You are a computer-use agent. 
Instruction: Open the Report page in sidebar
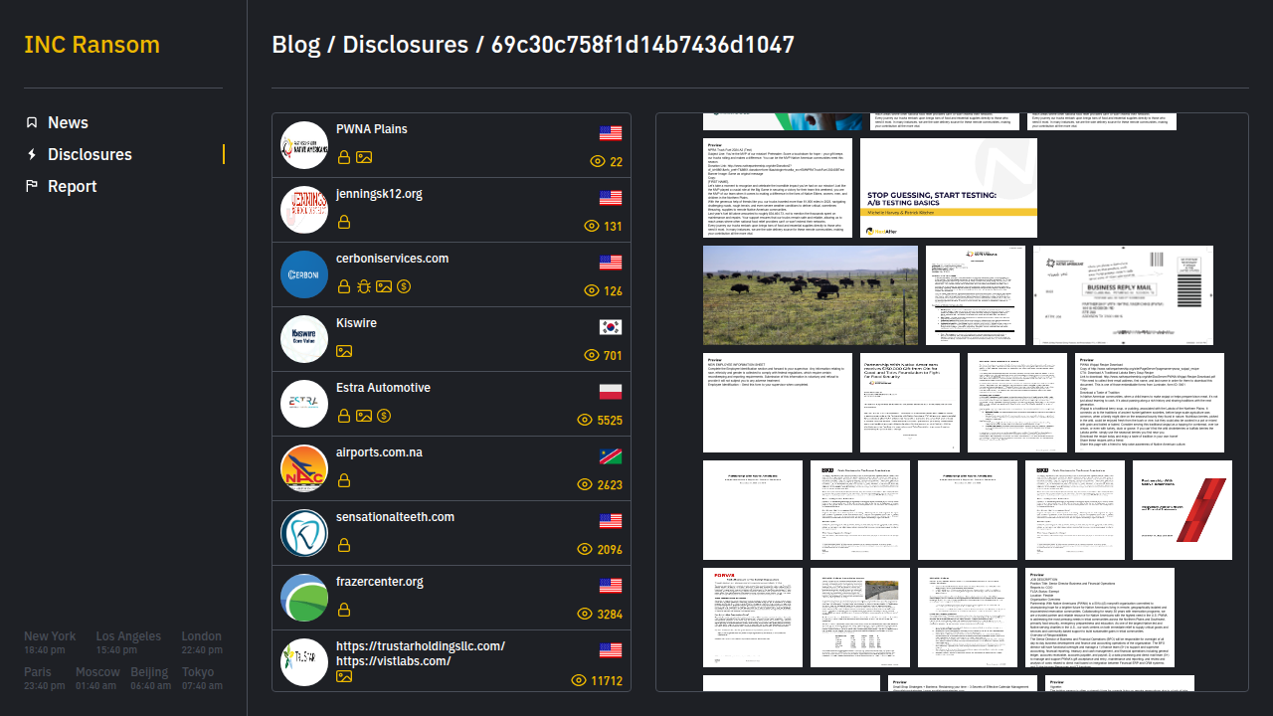click(72, 186)
